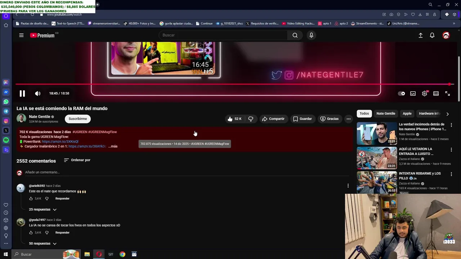
Task: Pause the video
Action: (22, 94)
